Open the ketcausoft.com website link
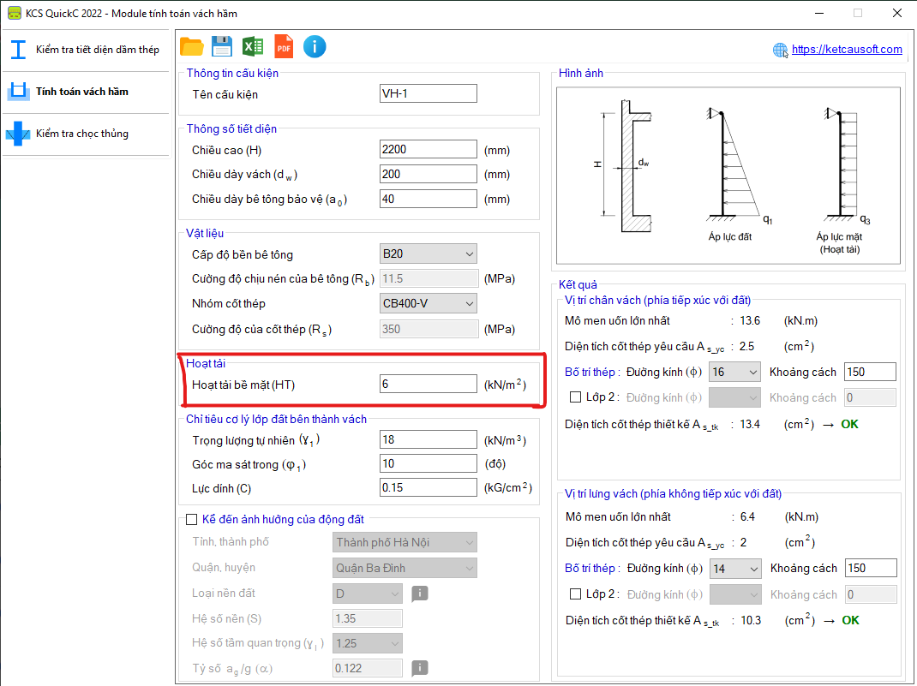Image resolution: width=917 pixels, height=686 pixels. [846, 50]
